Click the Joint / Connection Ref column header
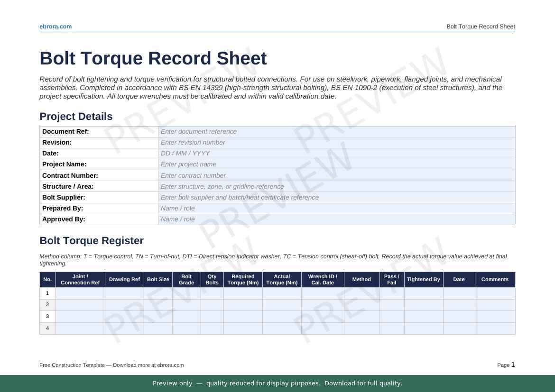Image resolution: width=555 pixels, height=392 pixels. pos(80,280)
